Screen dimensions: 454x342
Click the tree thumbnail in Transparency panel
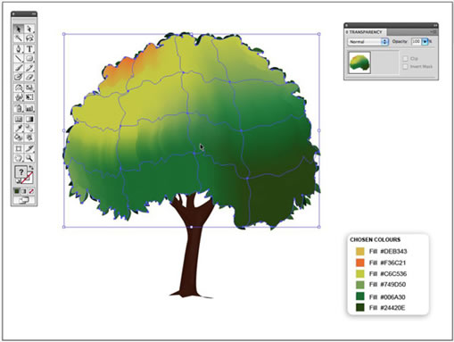(359, 63)
